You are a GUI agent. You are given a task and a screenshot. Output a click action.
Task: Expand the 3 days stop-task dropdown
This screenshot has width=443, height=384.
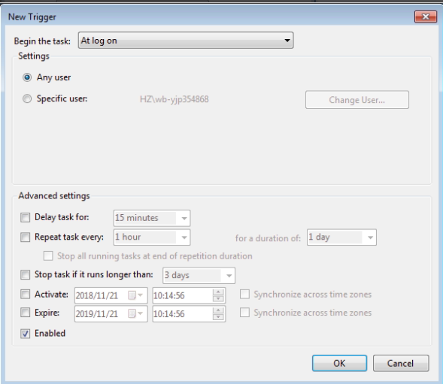[199, 275]
